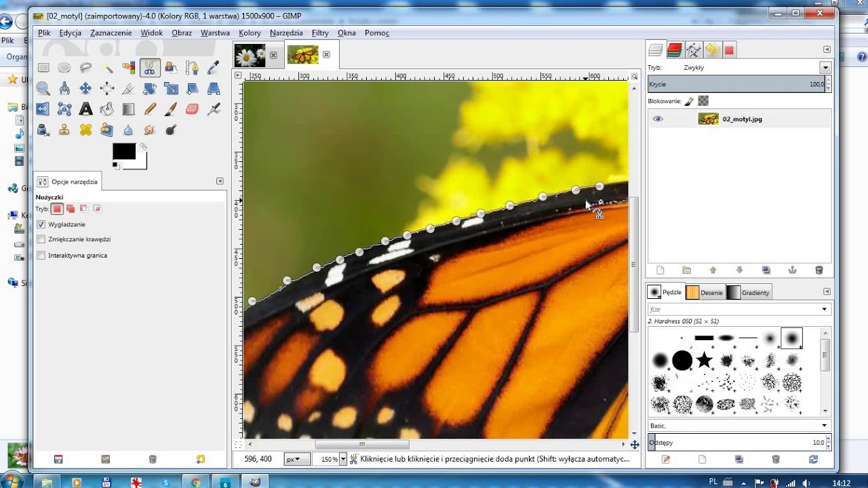868x488 pixels.
Task: Select the Blur/Sharpen droplet tool
Action: (128, 129)
